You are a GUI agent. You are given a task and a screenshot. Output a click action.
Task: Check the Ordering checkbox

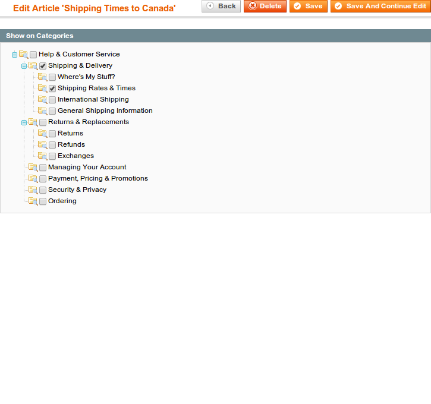point(43,201)
